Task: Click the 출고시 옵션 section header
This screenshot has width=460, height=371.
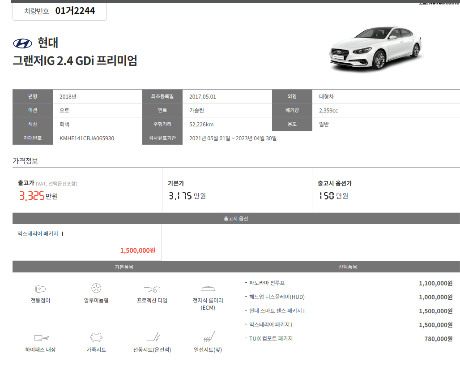Action: click(236, 219)
